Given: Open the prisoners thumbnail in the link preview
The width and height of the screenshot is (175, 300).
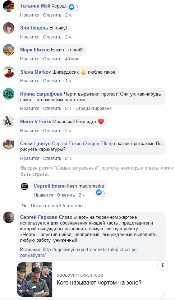Looking at the screenshot, I should coord(34,279).
